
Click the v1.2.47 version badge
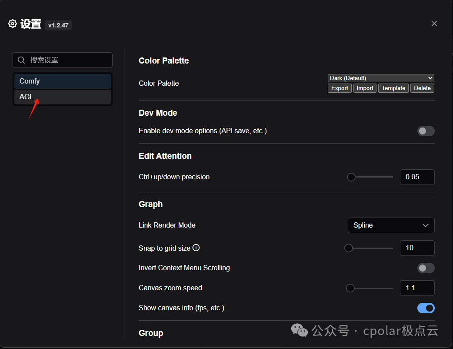58,25
